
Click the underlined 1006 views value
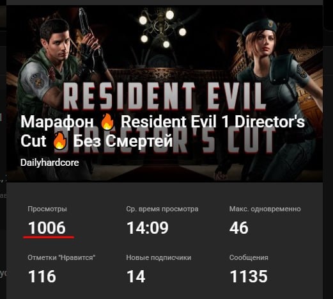47,228
